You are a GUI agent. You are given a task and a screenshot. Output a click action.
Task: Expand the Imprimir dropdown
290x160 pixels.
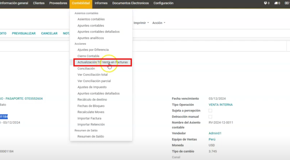click(x=141, y=23)
